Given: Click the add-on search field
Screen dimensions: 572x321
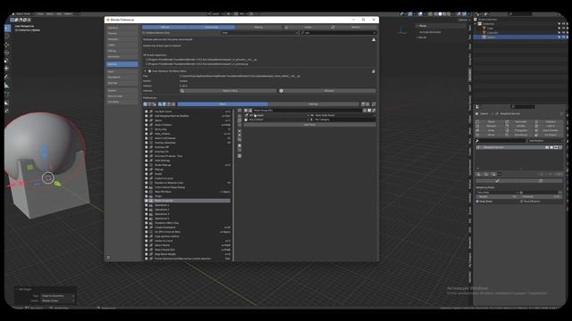Looking at the screenshot, I should pos(339,33).
